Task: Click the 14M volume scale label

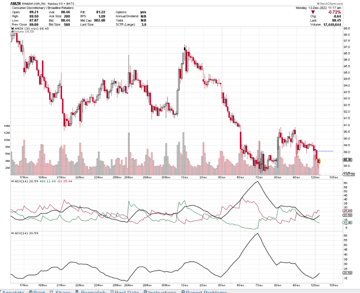Action: point(7,126)
